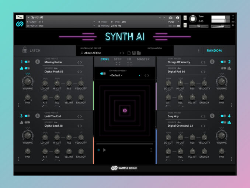
Task: Toggle the XY mixer preset switch
Action: point(103,74)
